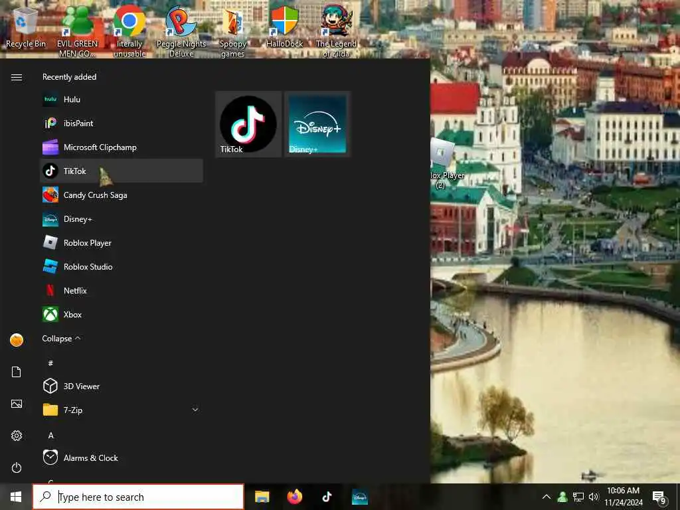Click the A section letter header
The height and width of the screenshot is (510, 680).
50,435
